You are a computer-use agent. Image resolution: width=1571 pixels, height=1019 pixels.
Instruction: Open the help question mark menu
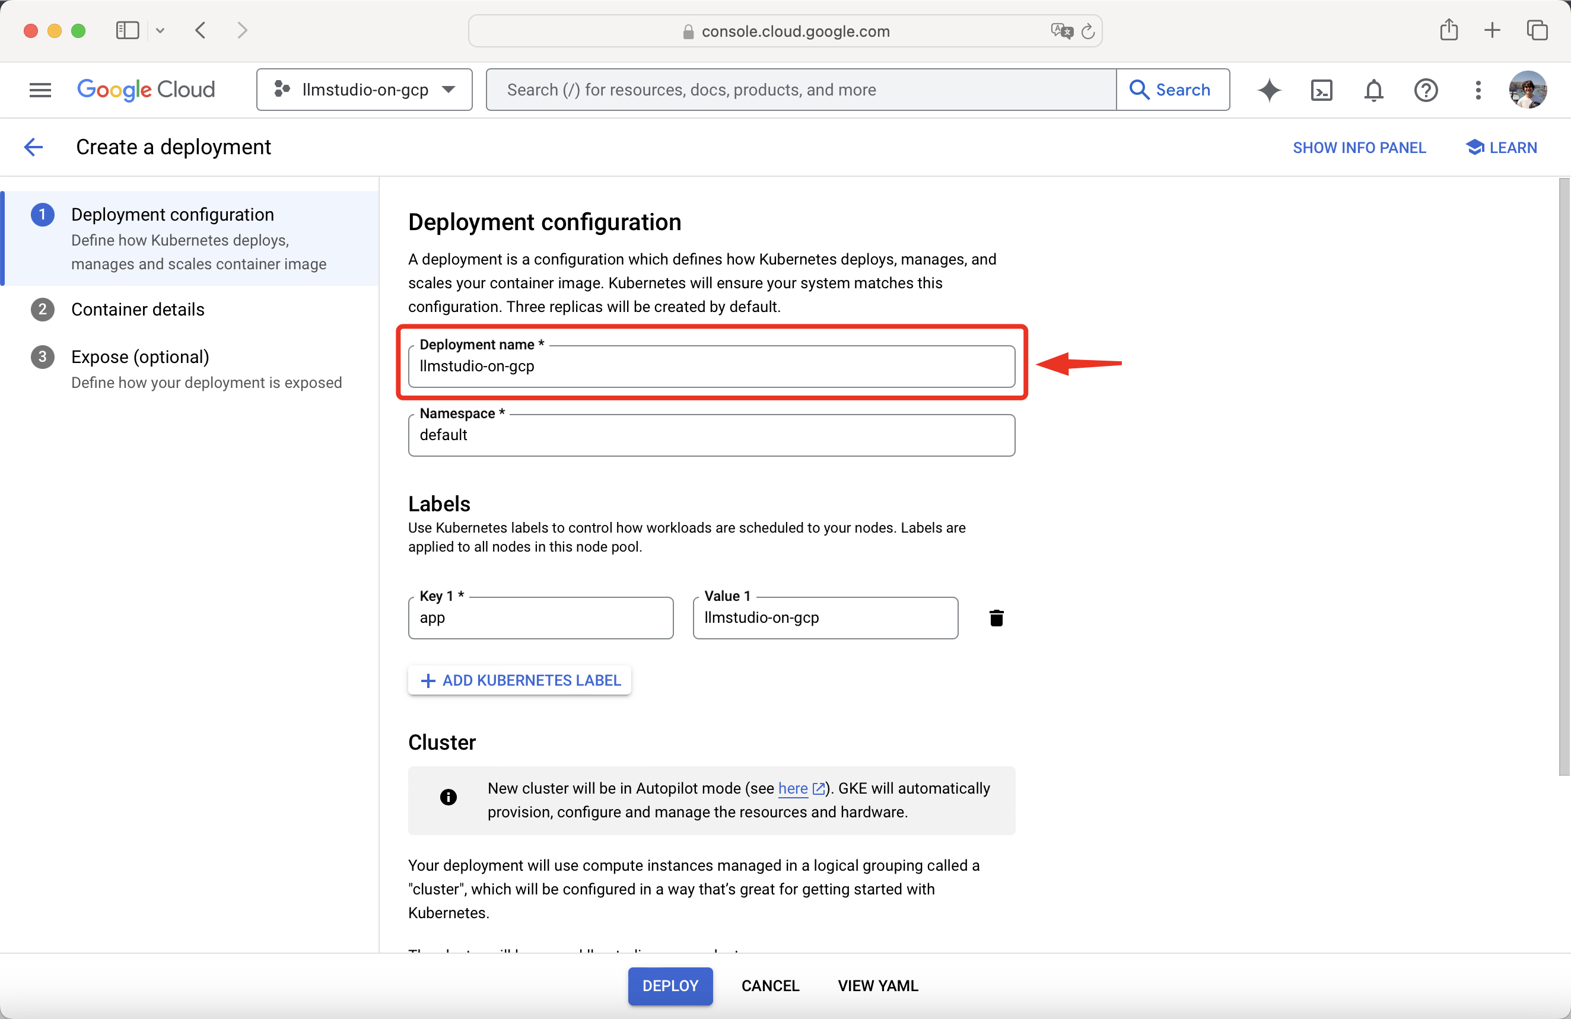1426,90
